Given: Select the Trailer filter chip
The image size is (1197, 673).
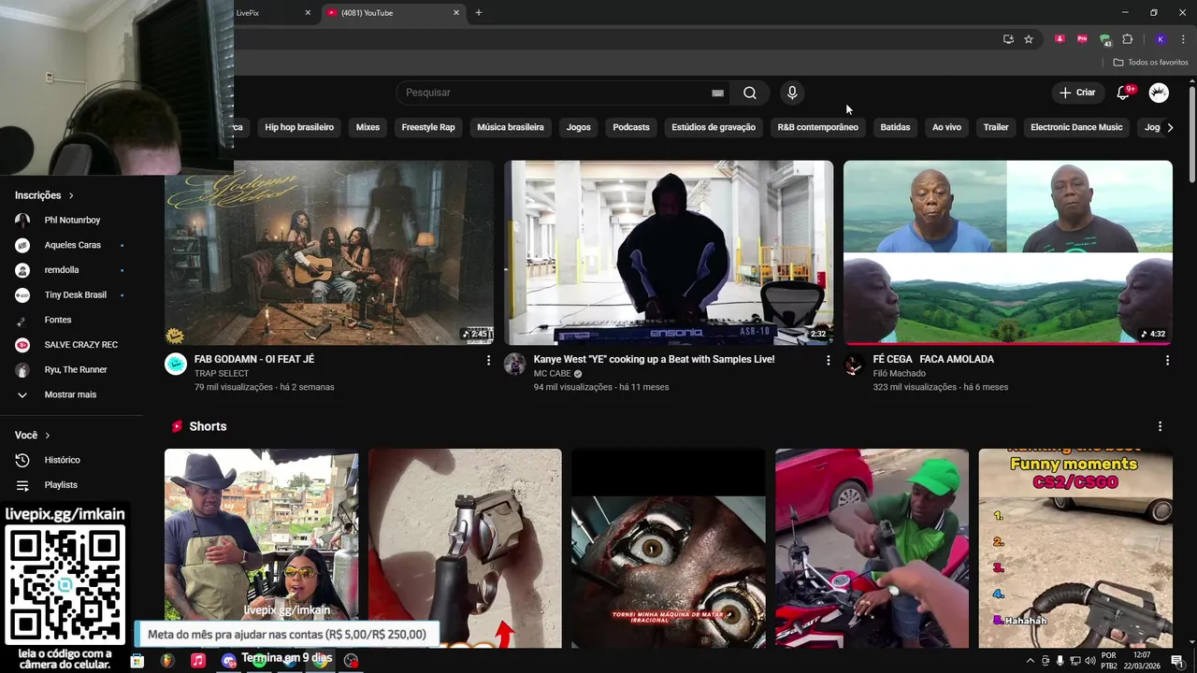Looking at the screenshot, I should [996, 127].
